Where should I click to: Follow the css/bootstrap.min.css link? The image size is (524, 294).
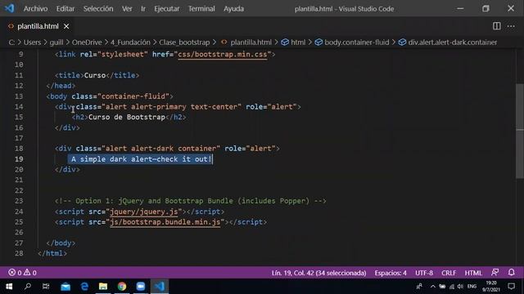pos(223,55)
